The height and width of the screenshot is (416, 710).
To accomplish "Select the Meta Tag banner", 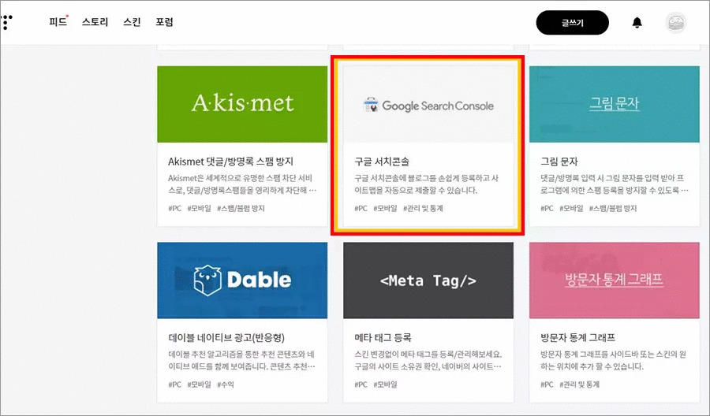I will click(x=428, y=280).
